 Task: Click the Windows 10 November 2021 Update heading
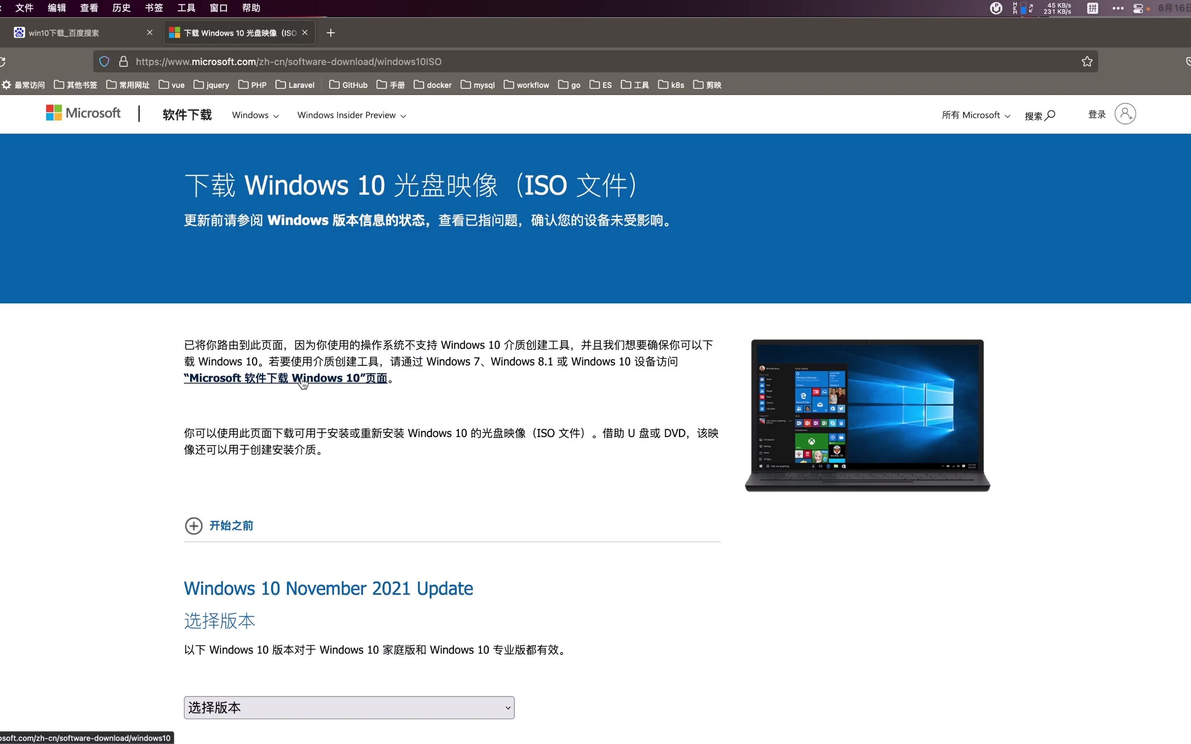(x=328, y=588)
